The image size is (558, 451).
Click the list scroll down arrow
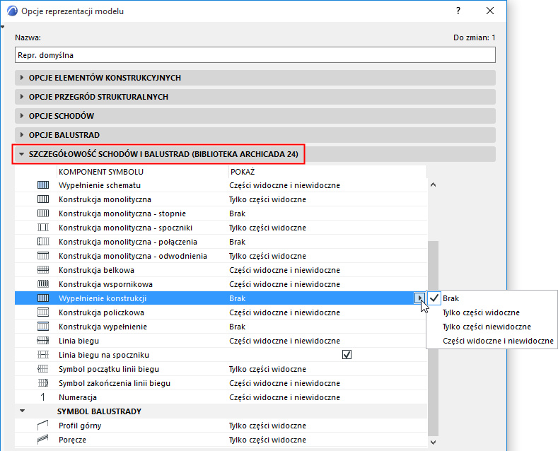point(433,442)
